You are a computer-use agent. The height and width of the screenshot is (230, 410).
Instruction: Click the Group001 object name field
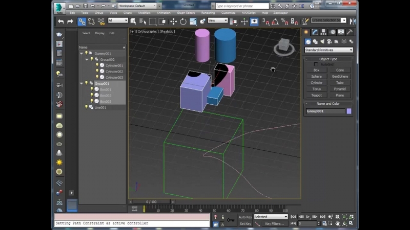click(325, 111)
